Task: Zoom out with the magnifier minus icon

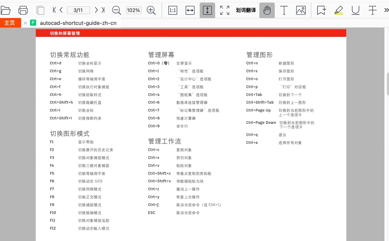Action: tap(116, 10)
